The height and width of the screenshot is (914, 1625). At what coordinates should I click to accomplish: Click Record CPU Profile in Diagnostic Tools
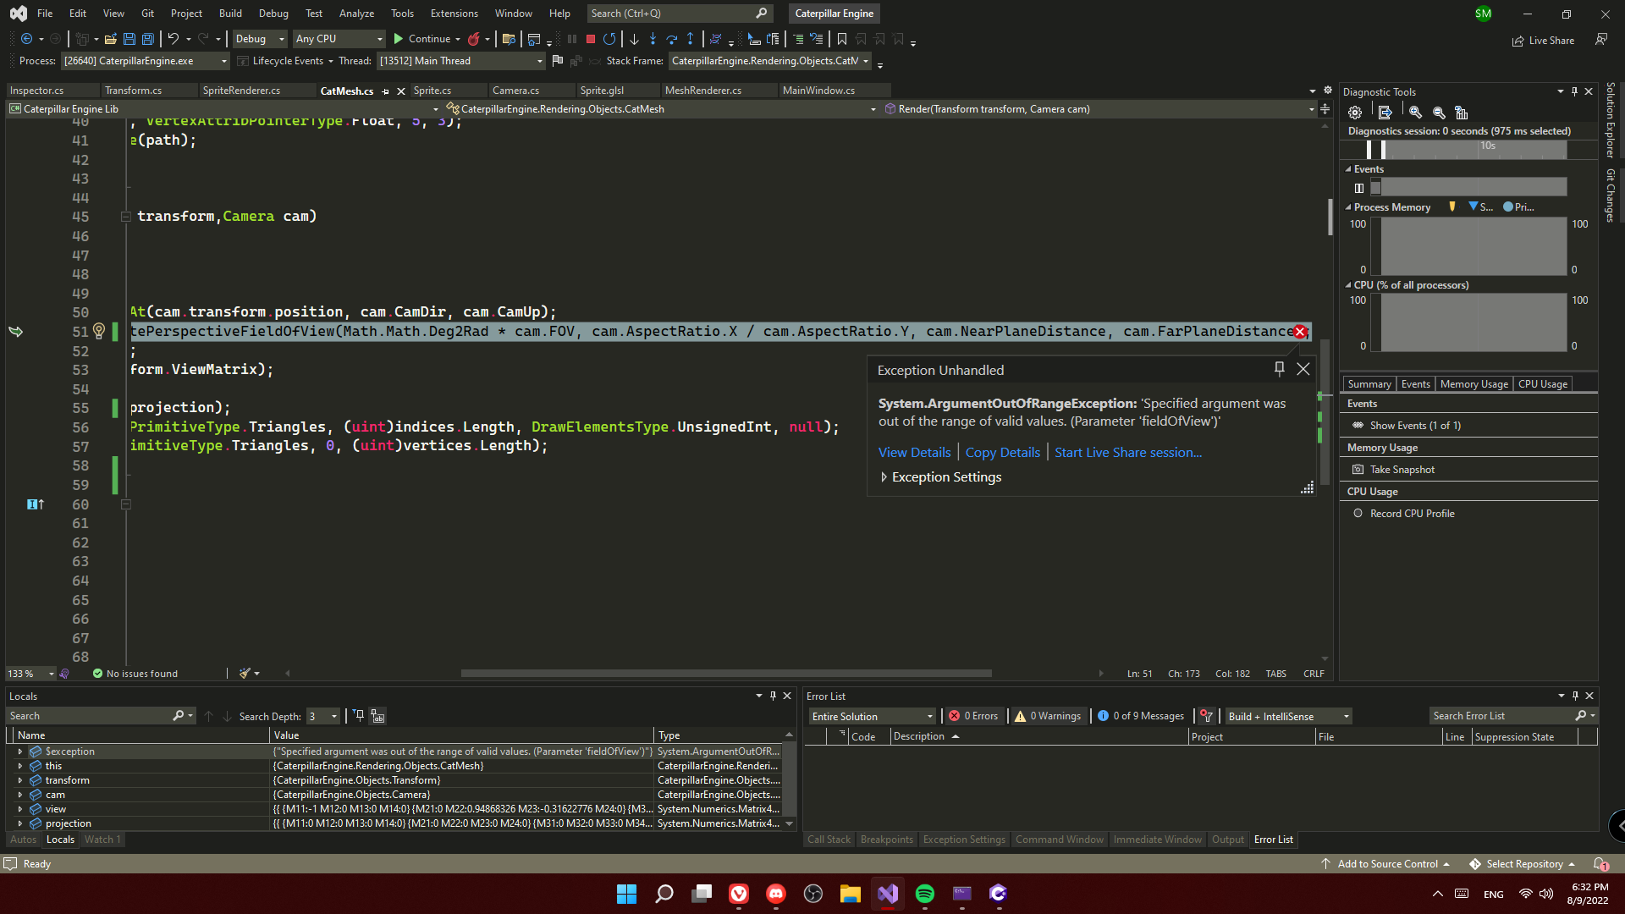pos(1412,513)
